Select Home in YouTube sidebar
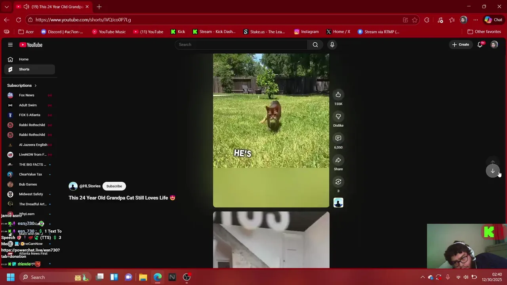507x285 pixels. pos(30,59)
